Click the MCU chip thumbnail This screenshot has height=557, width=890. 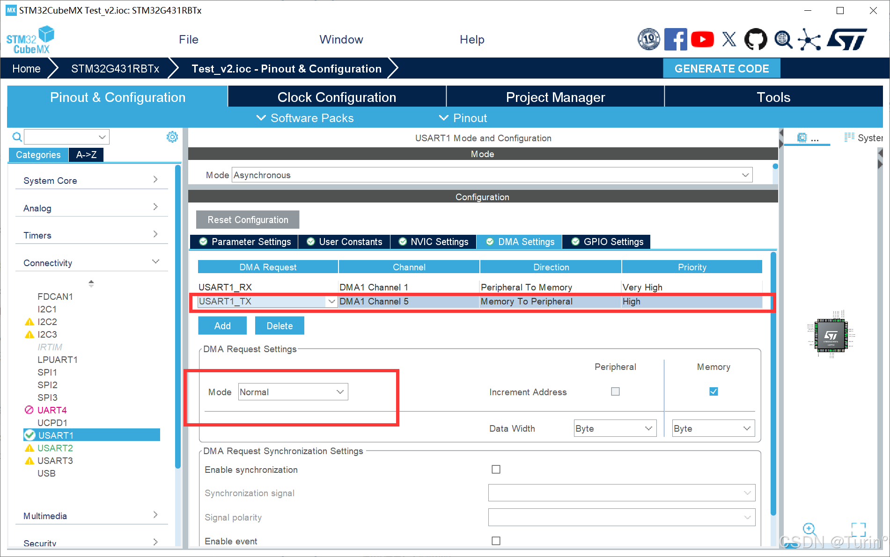tap(831, 335)
